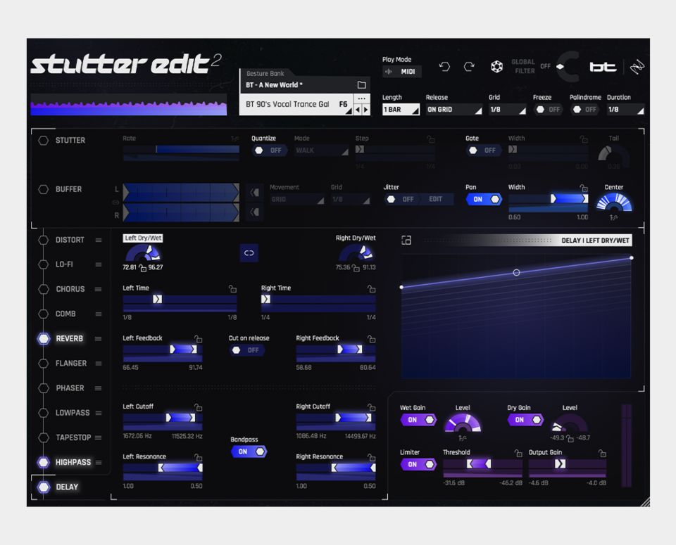Click the redo arrow icon
Screen dimensions: 676x545
pyautogui.click(x=469, y=67)
